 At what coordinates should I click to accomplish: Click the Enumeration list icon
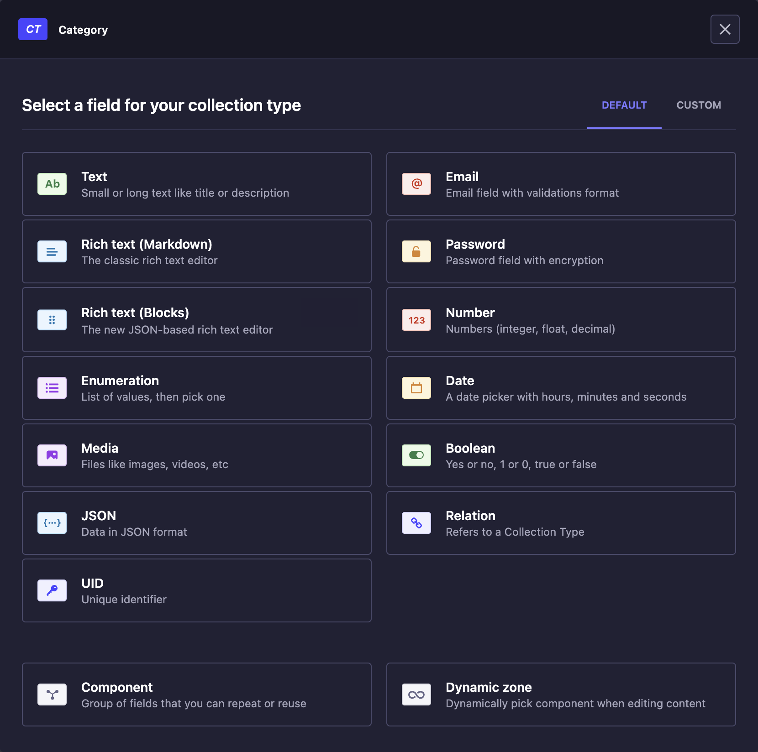(x=52, y=388)
